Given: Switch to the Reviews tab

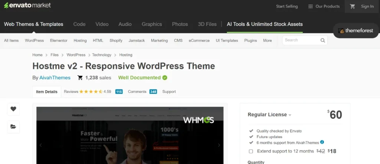Looking at the screenshot, I should click(71, 92).
